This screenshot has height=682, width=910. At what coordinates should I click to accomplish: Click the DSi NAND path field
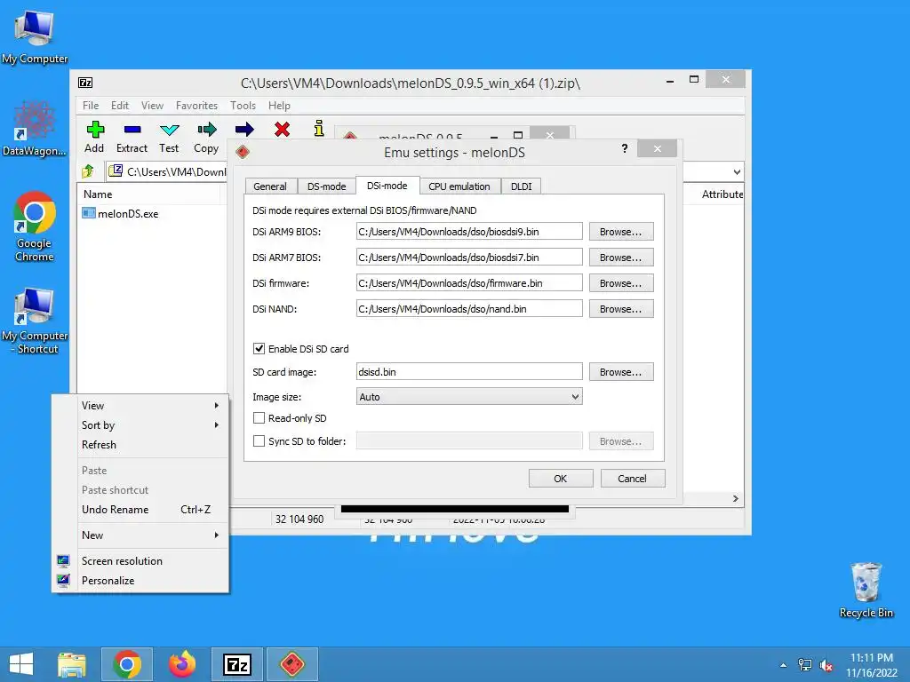(x=469, y=308)
